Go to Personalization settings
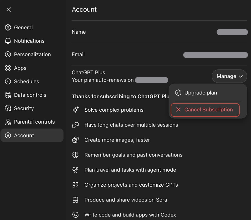The image size is (251, 220). [32, 54]
